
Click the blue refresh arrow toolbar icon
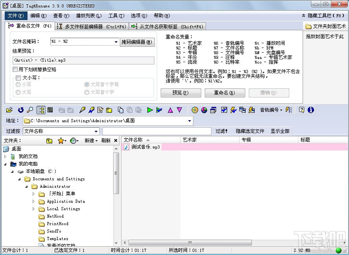21,110
